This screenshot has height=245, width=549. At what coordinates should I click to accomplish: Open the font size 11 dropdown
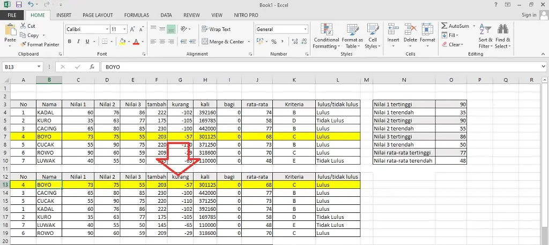[125, 29]
